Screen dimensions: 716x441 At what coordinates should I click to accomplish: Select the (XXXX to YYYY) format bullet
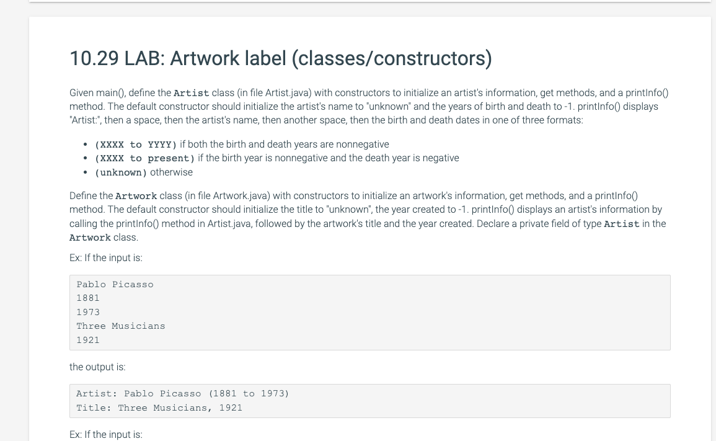click(242, 145)
